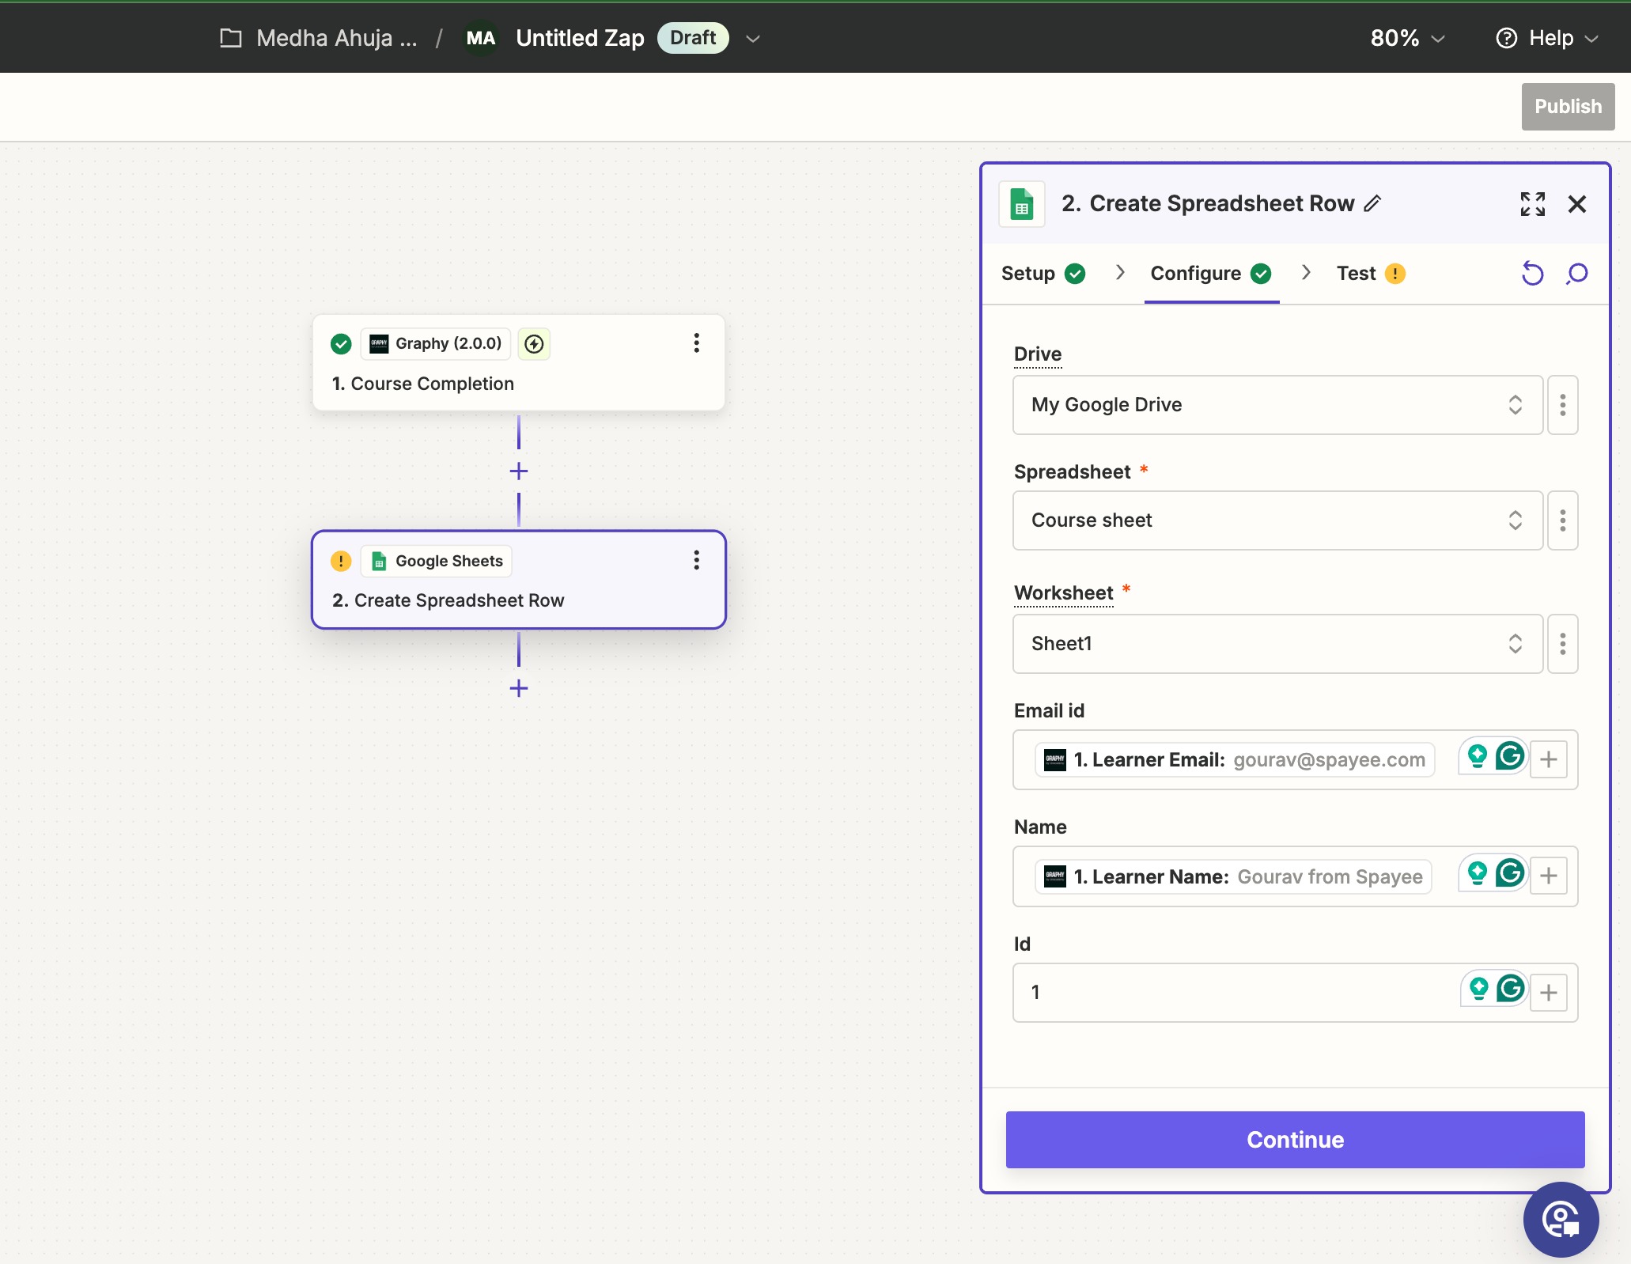The height and width of the screenshot is (1264, 1631).
Task: Click the pencil icon to rename the step
Action: pos(1373,203)
